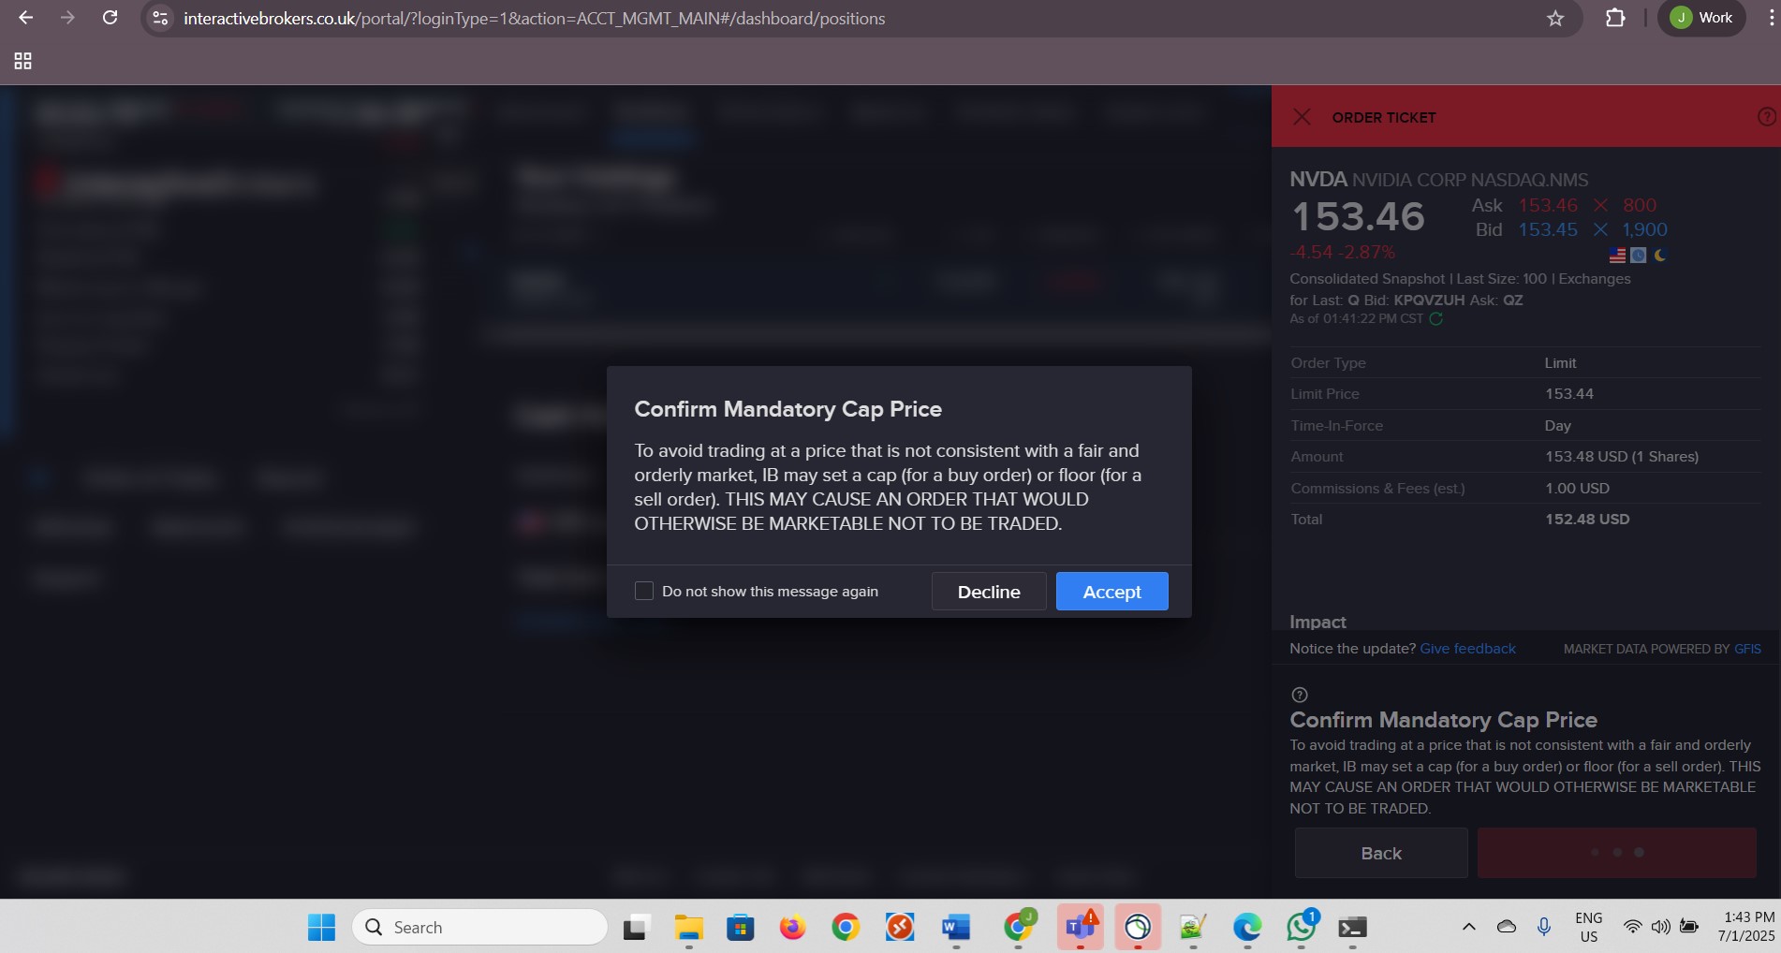1781x953 pixels.
Task: Click the blue clock icon
Action: [x=1638, y=255]
